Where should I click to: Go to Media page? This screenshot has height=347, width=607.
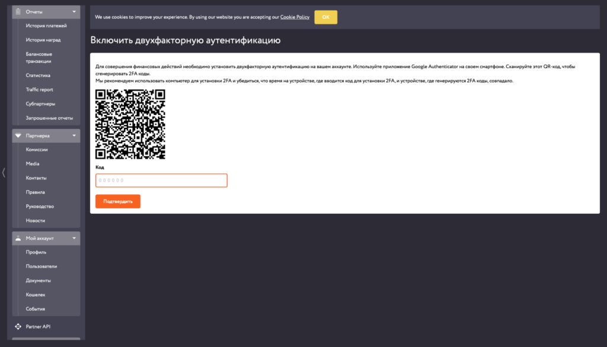[x=33, y=163]
